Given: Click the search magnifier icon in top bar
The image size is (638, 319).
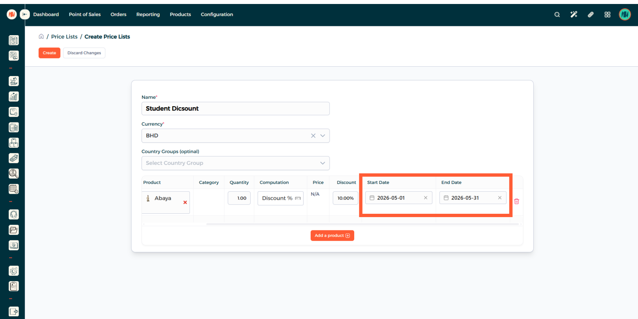Looking at the screenshot, I should tap(557, 15).
